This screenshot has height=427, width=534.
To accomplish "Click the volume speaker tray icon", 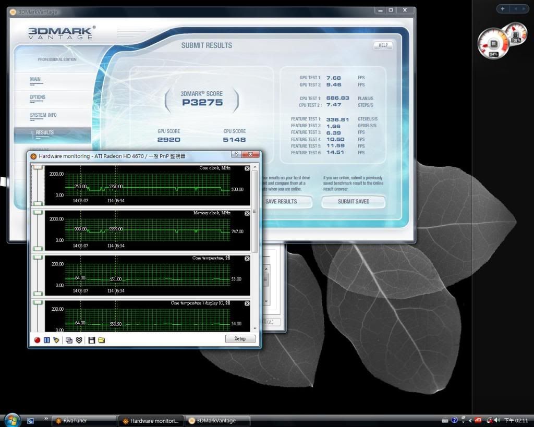I will 497,421.
